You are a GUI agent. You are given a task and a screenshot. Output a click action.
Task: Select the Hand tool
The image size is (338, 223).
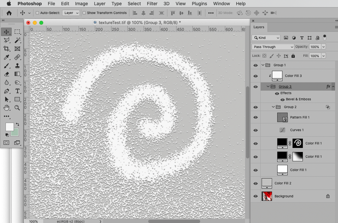6,108
